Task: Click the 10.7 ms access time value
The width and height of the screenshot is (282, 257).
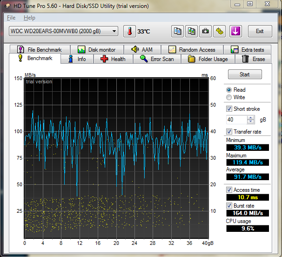Action: (x=248, y=197)
